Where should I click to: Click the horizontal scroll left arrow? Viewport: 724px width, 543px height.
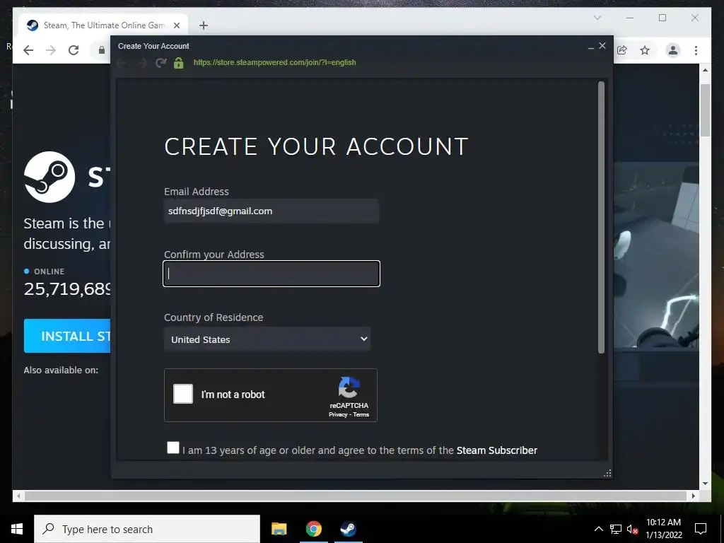(18, 496)
